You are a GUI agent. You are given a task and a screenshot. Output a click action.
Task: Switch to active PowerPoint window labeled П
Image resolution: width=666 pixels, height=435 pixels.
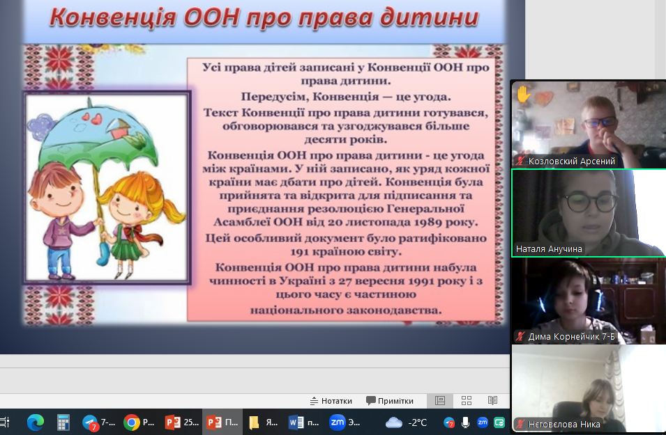(222, 422)
